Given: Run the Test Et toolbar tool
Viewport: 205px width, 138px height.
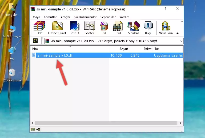Looking at the screenshot, I should (75, 28).
